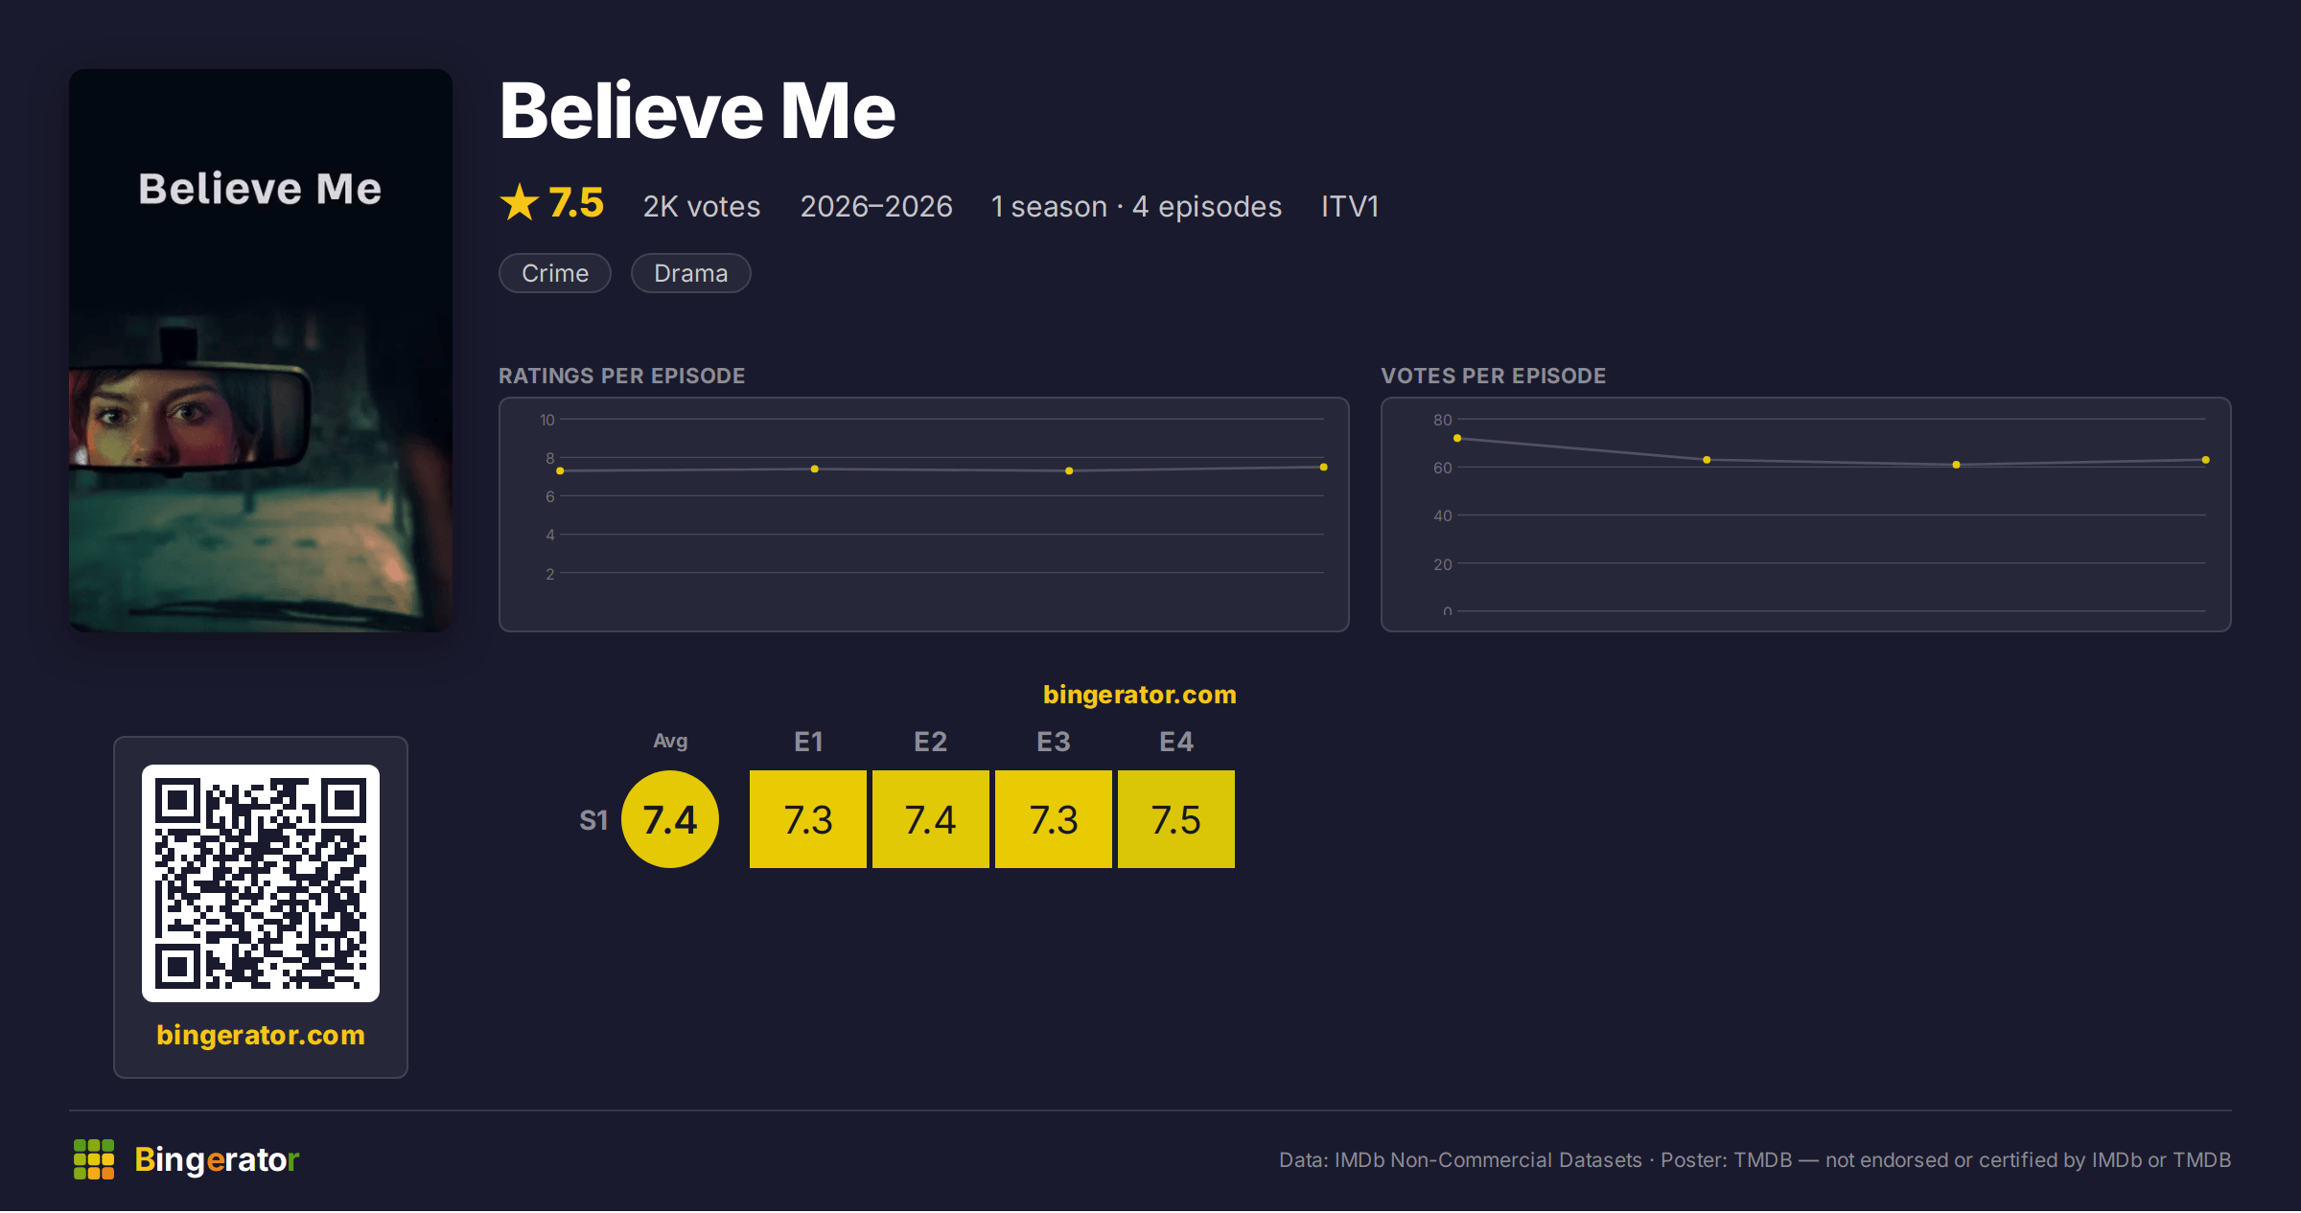Click the first point in votes chart
The width and height of the screenshot is (2301, 1213).
1457,439
